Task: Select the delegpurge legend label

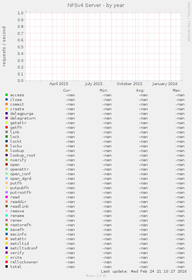Action: tap(22, 114)
